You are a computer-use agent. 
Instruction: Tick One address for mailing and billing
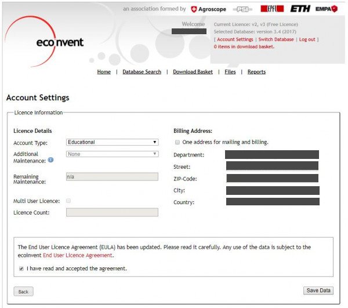(x=177, y=142)
